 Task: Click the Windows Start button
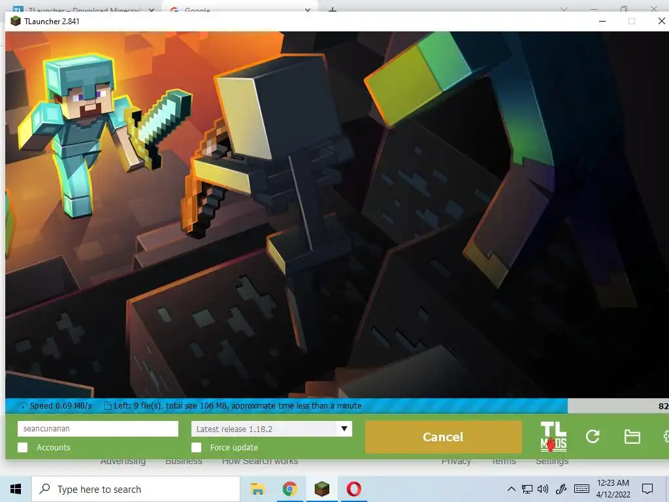click(16, 489)
